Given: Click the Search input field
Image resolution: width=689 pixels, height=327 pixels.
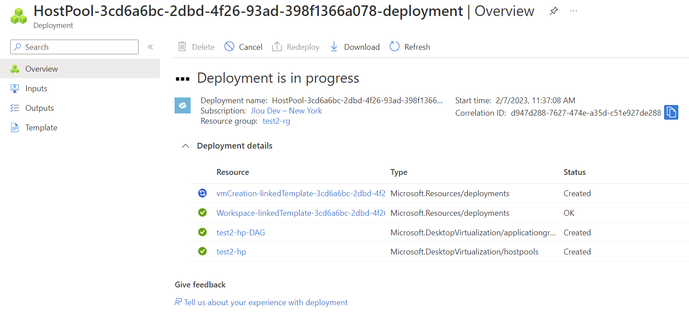Looking at the screenshot, I should (x=74, y=47).
